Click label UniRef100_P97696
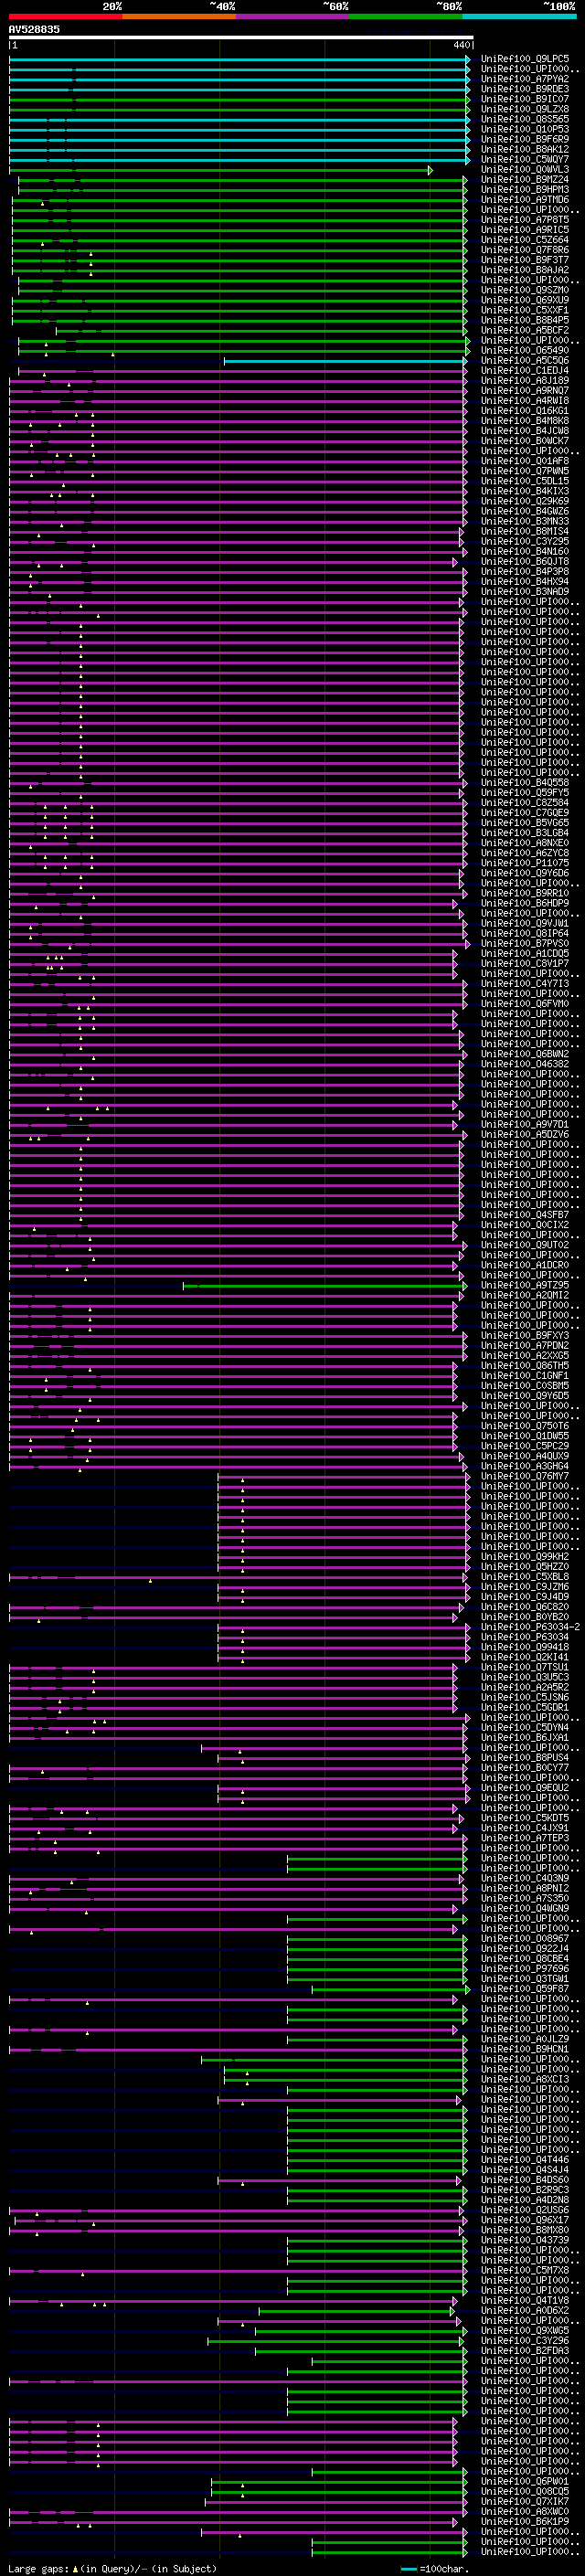585x2576 pixels. pos(525,1968)
